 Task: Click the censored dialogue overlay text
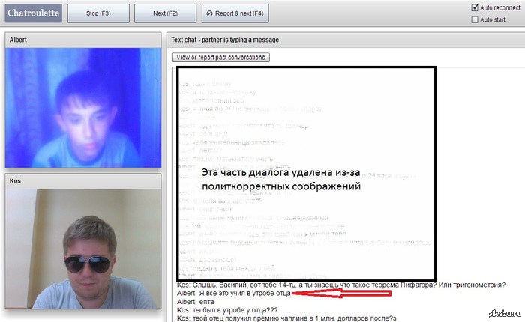(281, 178)
